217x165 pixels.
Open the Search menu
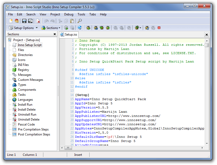tap(31, 14)
